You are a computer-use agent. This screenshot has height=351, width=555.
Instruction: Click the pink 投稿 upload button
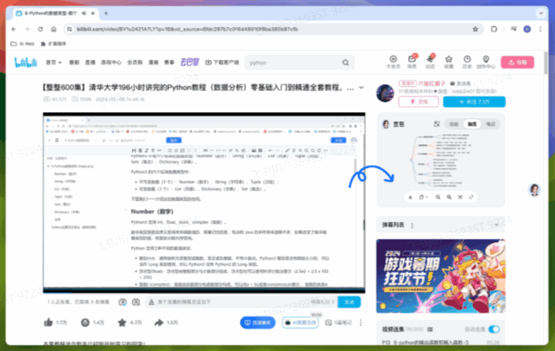tap(517, 62)
